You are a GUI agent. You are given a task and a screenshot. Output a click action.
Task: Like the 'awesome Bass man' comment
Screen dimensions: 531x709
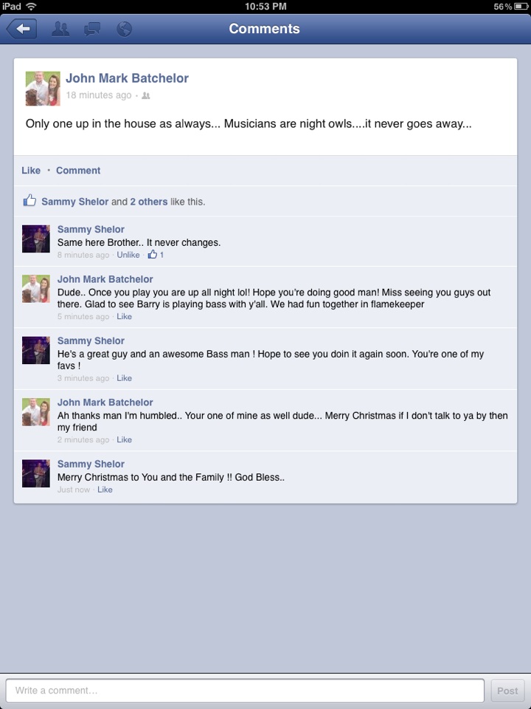point(124,378)
